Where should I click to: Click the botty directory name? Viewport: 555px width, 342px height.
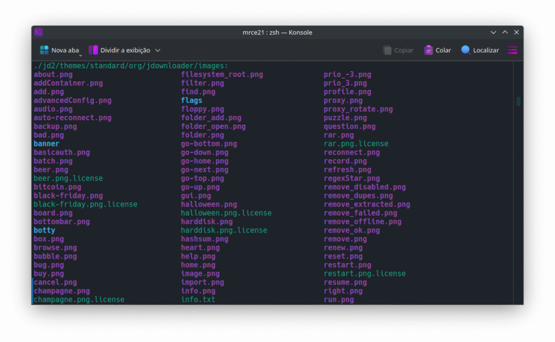[x=44, y=230]
